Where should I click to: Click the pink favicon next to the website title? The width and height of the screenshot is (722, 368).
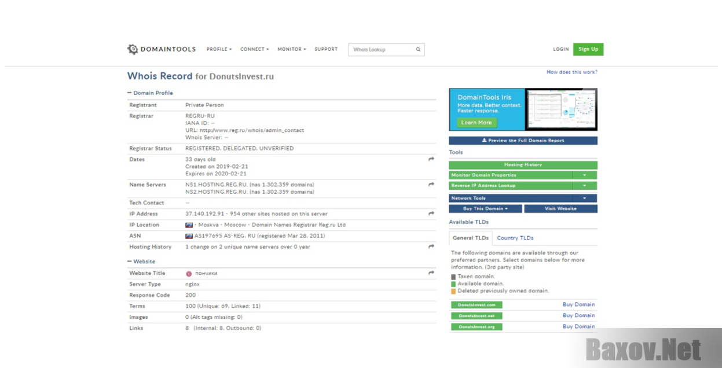189,274
